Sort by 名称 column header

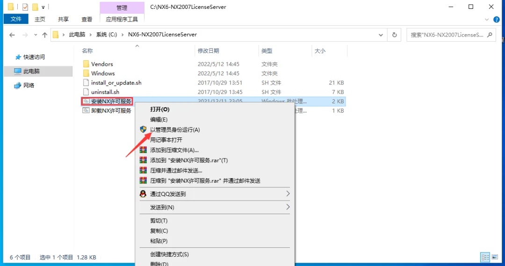[87, 51]
